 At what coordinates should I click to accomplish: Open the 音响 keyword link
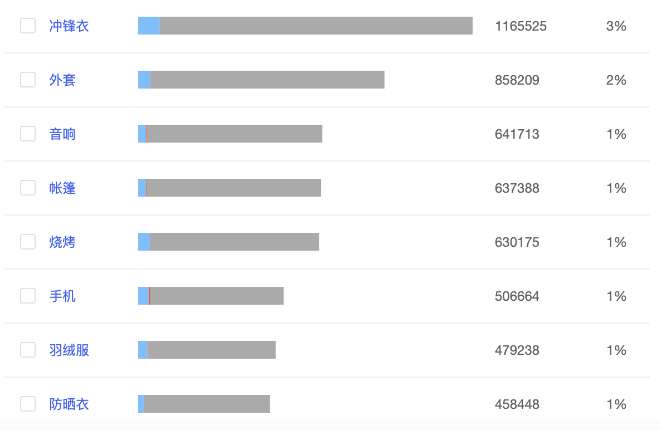(x=62, y=134)
